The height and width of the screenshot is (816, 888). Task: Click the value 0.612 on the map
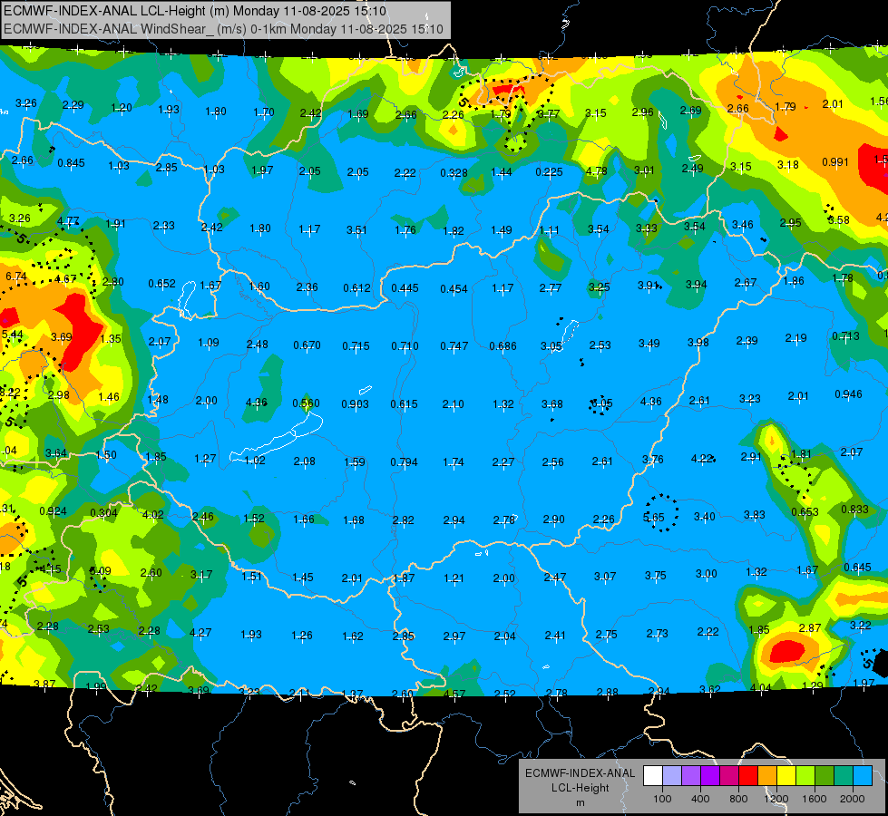click(x=356, y=288)
